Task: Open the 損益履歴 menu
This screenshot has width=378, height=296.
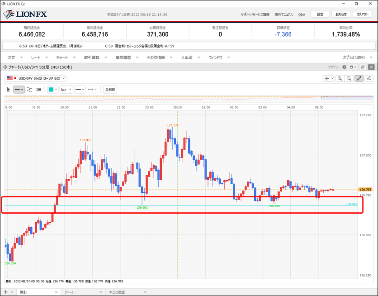Action: tap(127, 57)
